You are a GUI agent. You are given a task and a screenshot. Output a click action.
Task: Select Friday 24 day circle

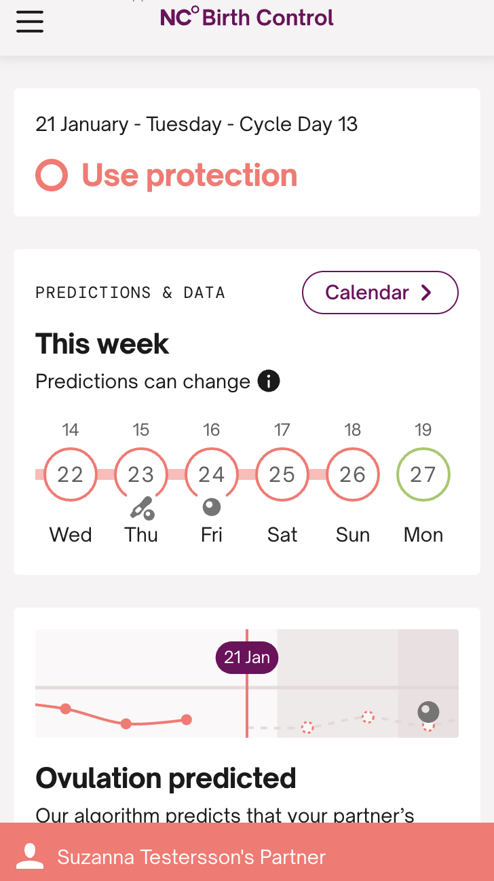pos(212,474)
